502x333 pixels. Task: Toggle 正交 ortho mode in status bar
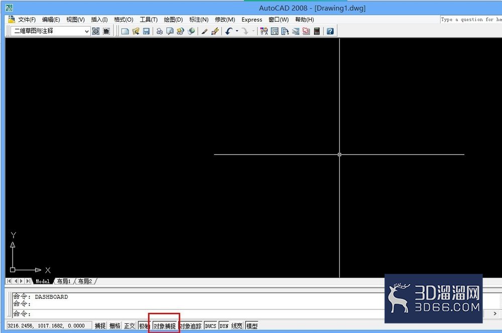(x=130, y=325)
